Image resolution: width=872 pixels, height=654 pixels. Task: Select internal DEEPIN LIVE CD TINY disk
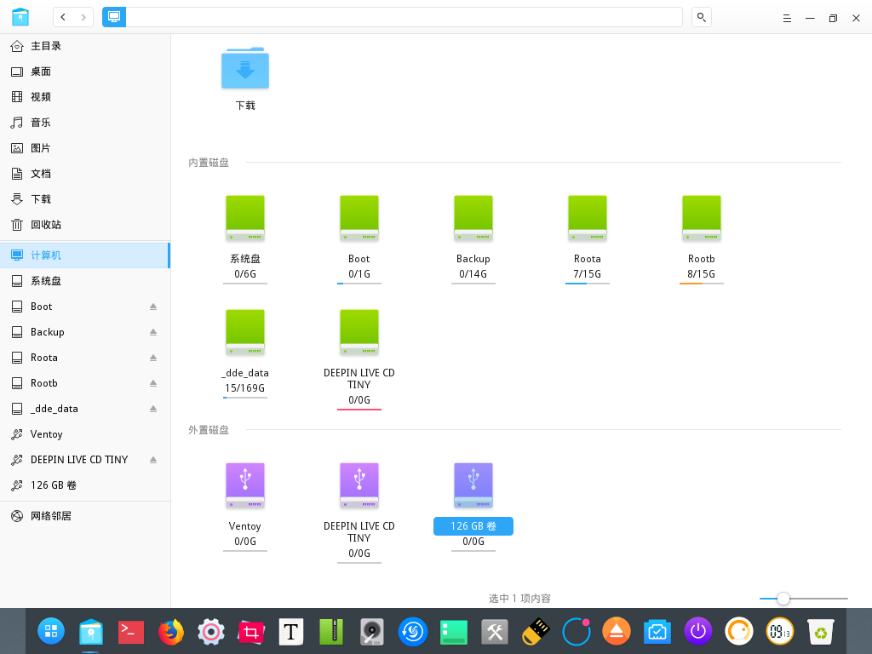click(x=359, y=332)
